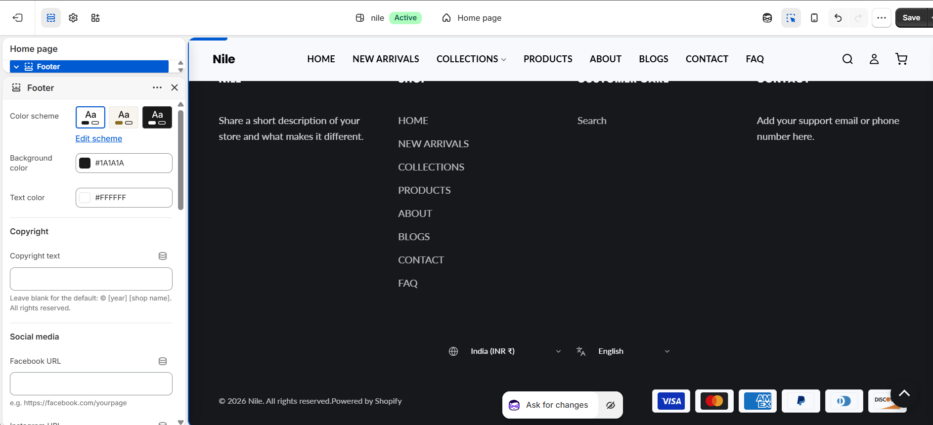Undo the last change
933x425 pixels.
point(838,18)
